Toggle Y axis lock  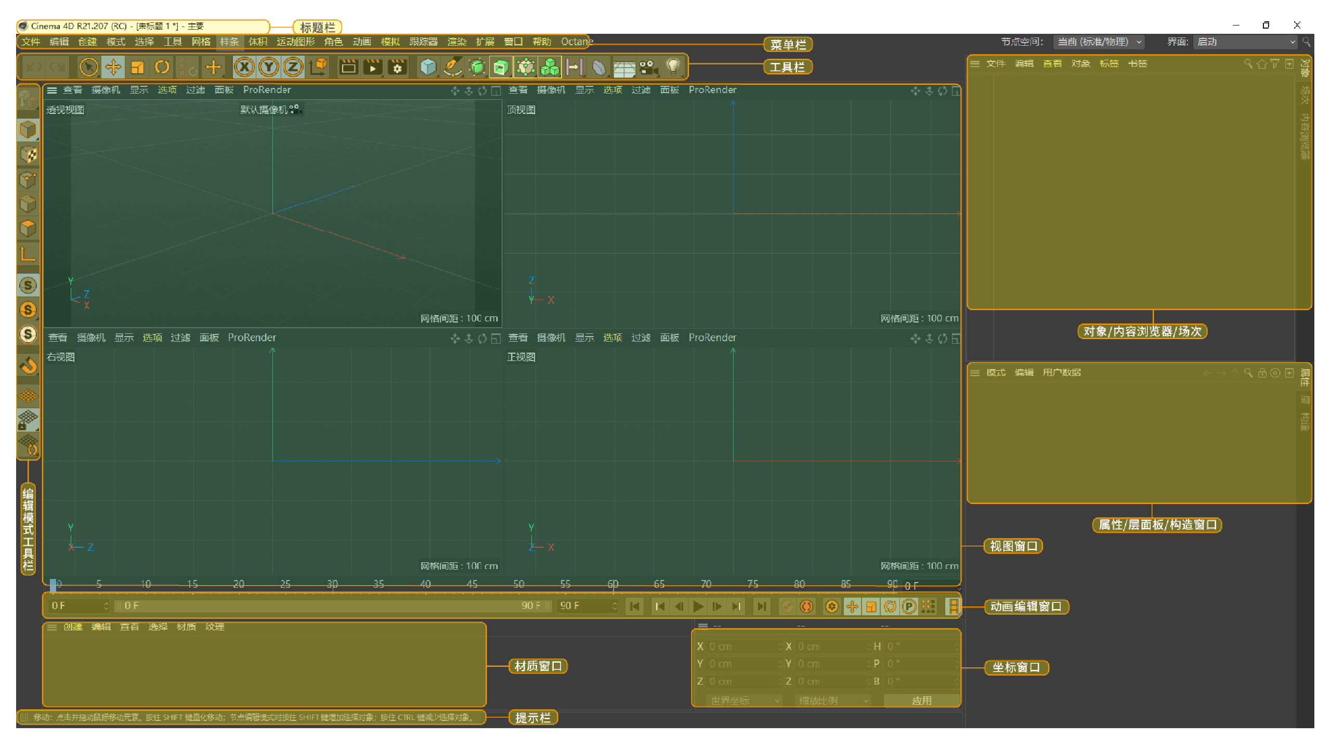[x=268, y=67]
